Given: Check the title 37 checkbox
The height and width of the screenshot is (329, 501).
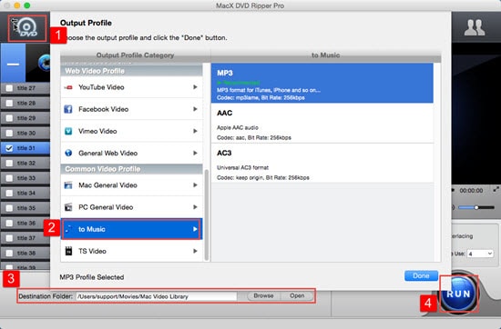Looking at the screenshot, I should pyautogui.click(x=10, y=238).
